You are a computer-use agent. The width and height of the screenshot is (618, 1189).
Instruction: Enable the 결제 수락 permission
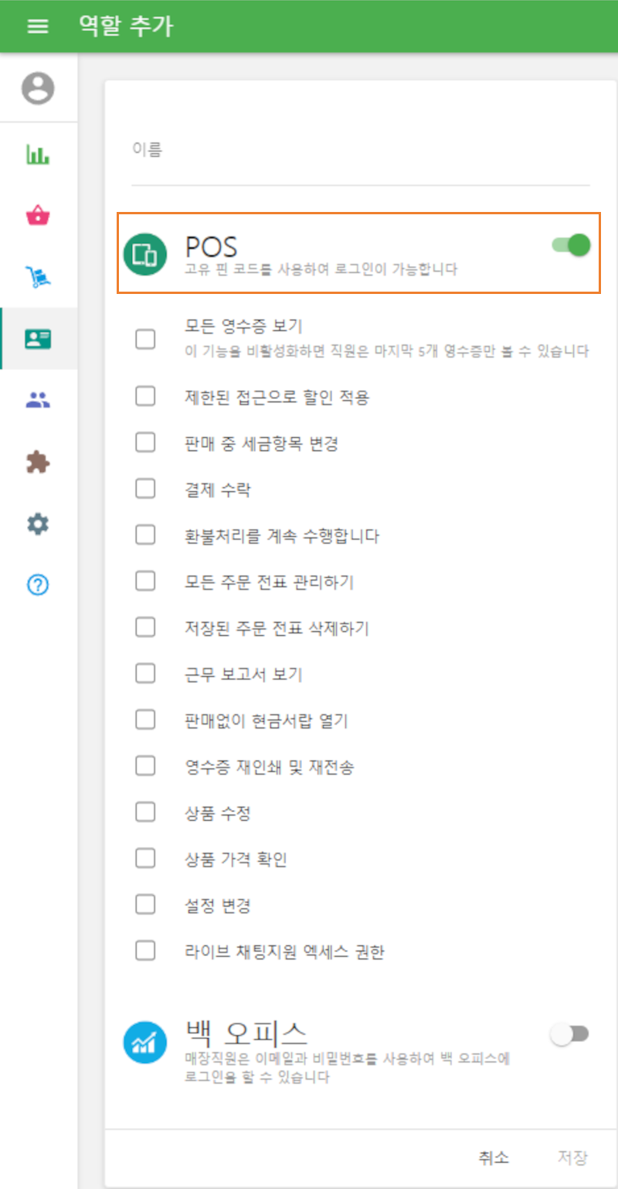click(145, 488)
